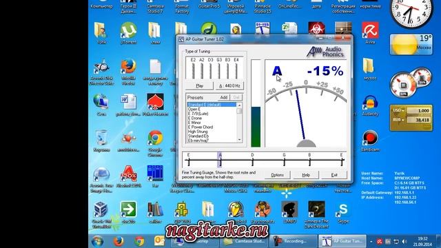Open the volume speaker tray icon
This screenshot has width=441, height=248.
404,242
